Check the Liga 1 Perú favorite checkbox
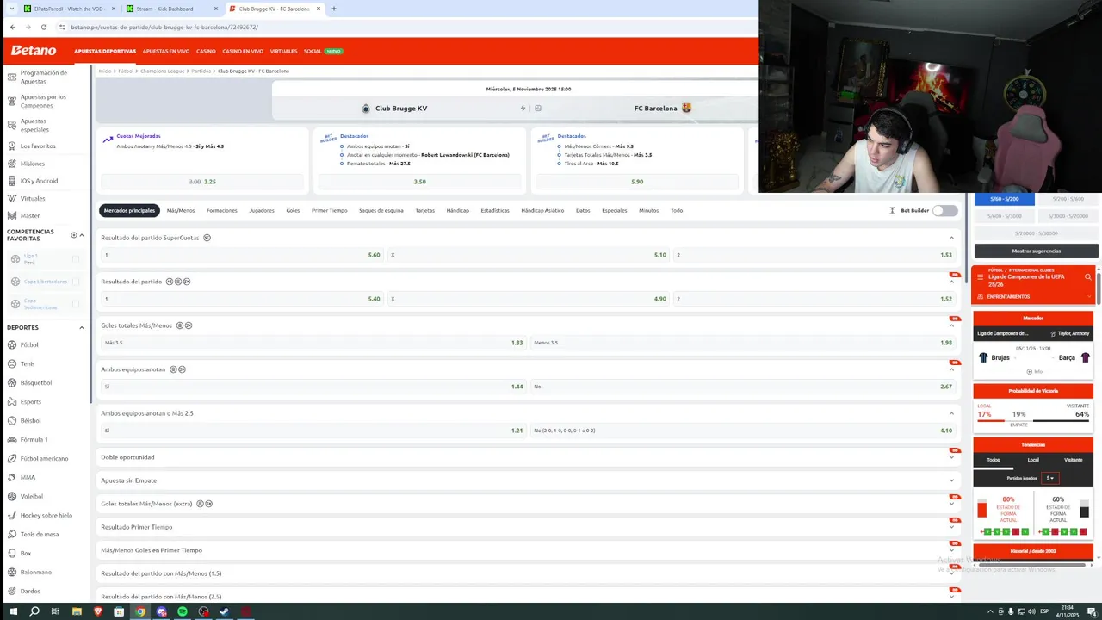Image resolution: width=1102 pixels, height=620 pixels. coord(76,258)
